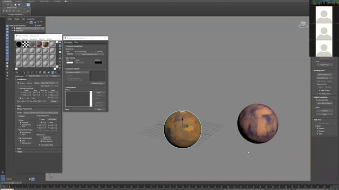Click the first participant video thumbnail
The height and width of the screenshot is (190, 339).
point(324,15)
